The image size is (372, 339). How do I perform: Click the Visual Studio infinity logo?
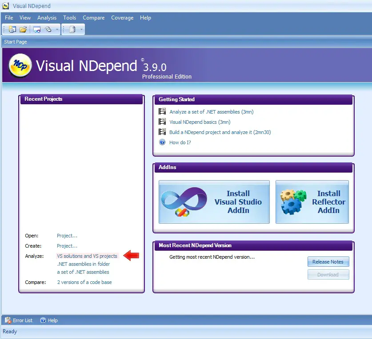pos(184,201)
